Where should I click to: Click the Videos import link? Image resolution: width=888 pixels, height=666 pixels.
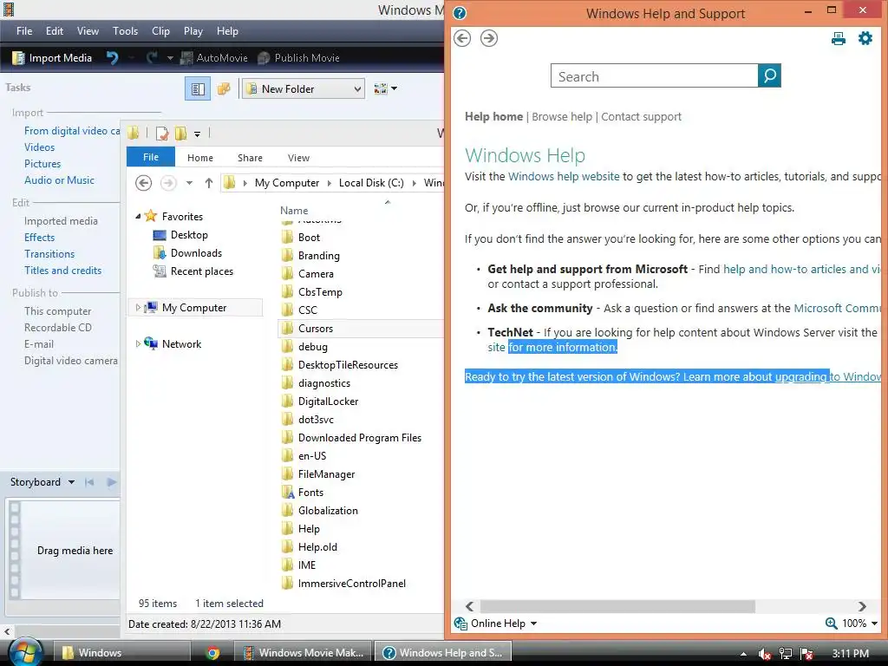coord(40,147)
